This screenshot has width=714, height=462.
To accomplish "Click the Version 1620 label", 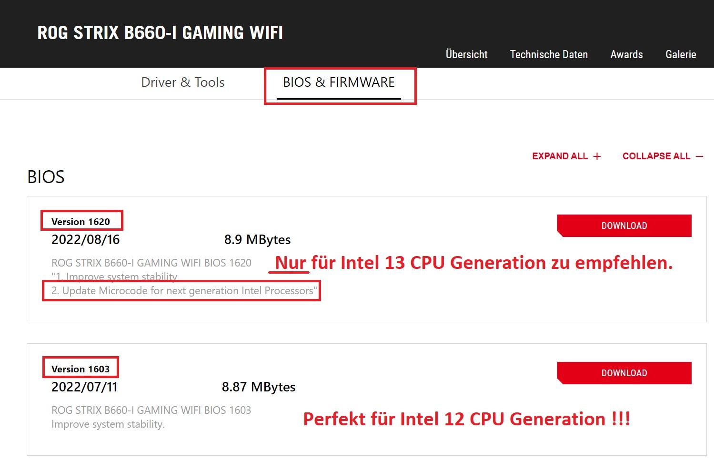I will click(80, 222).
